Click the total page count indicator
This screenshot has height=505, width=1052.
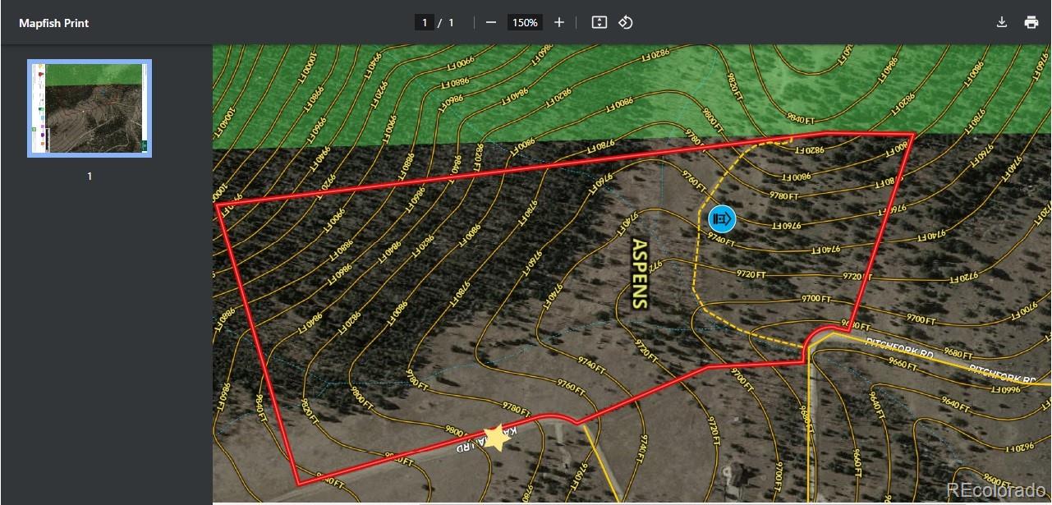coord(451,23)
